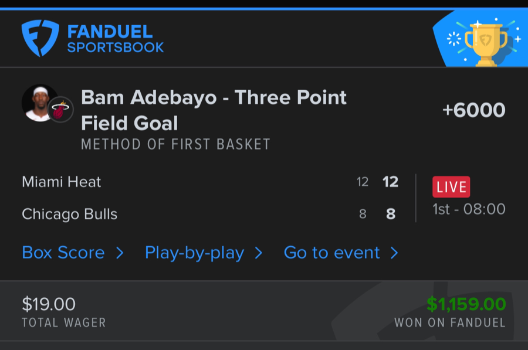Click the FanDuel shield logo icon
The height and width of the screenshot is (350, 528).
click(40, 39)
